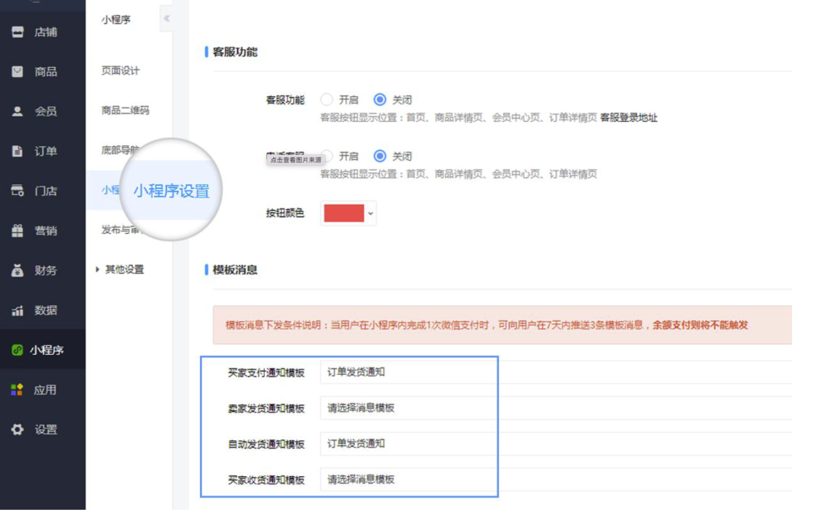Expand the 其他设置 tree item

coord(97,269)
